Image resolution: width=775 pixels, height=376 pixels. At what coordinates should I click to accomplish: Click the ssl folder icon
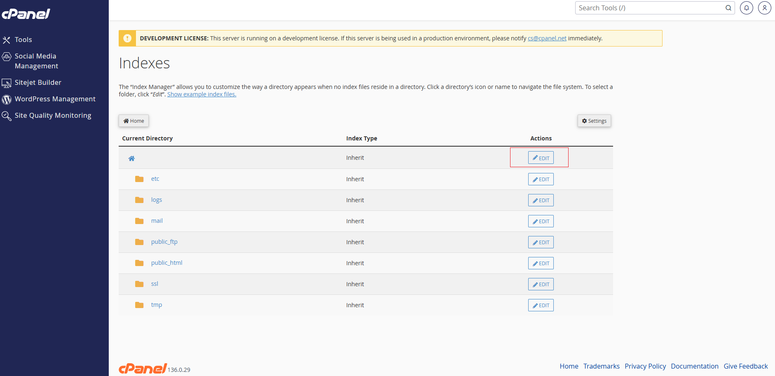(x=139, y=284)
